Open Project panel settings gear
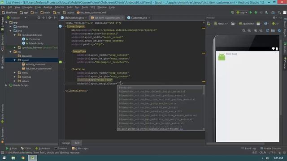The image size is (287, 161). pyautogui.click(x=49, y=18)
